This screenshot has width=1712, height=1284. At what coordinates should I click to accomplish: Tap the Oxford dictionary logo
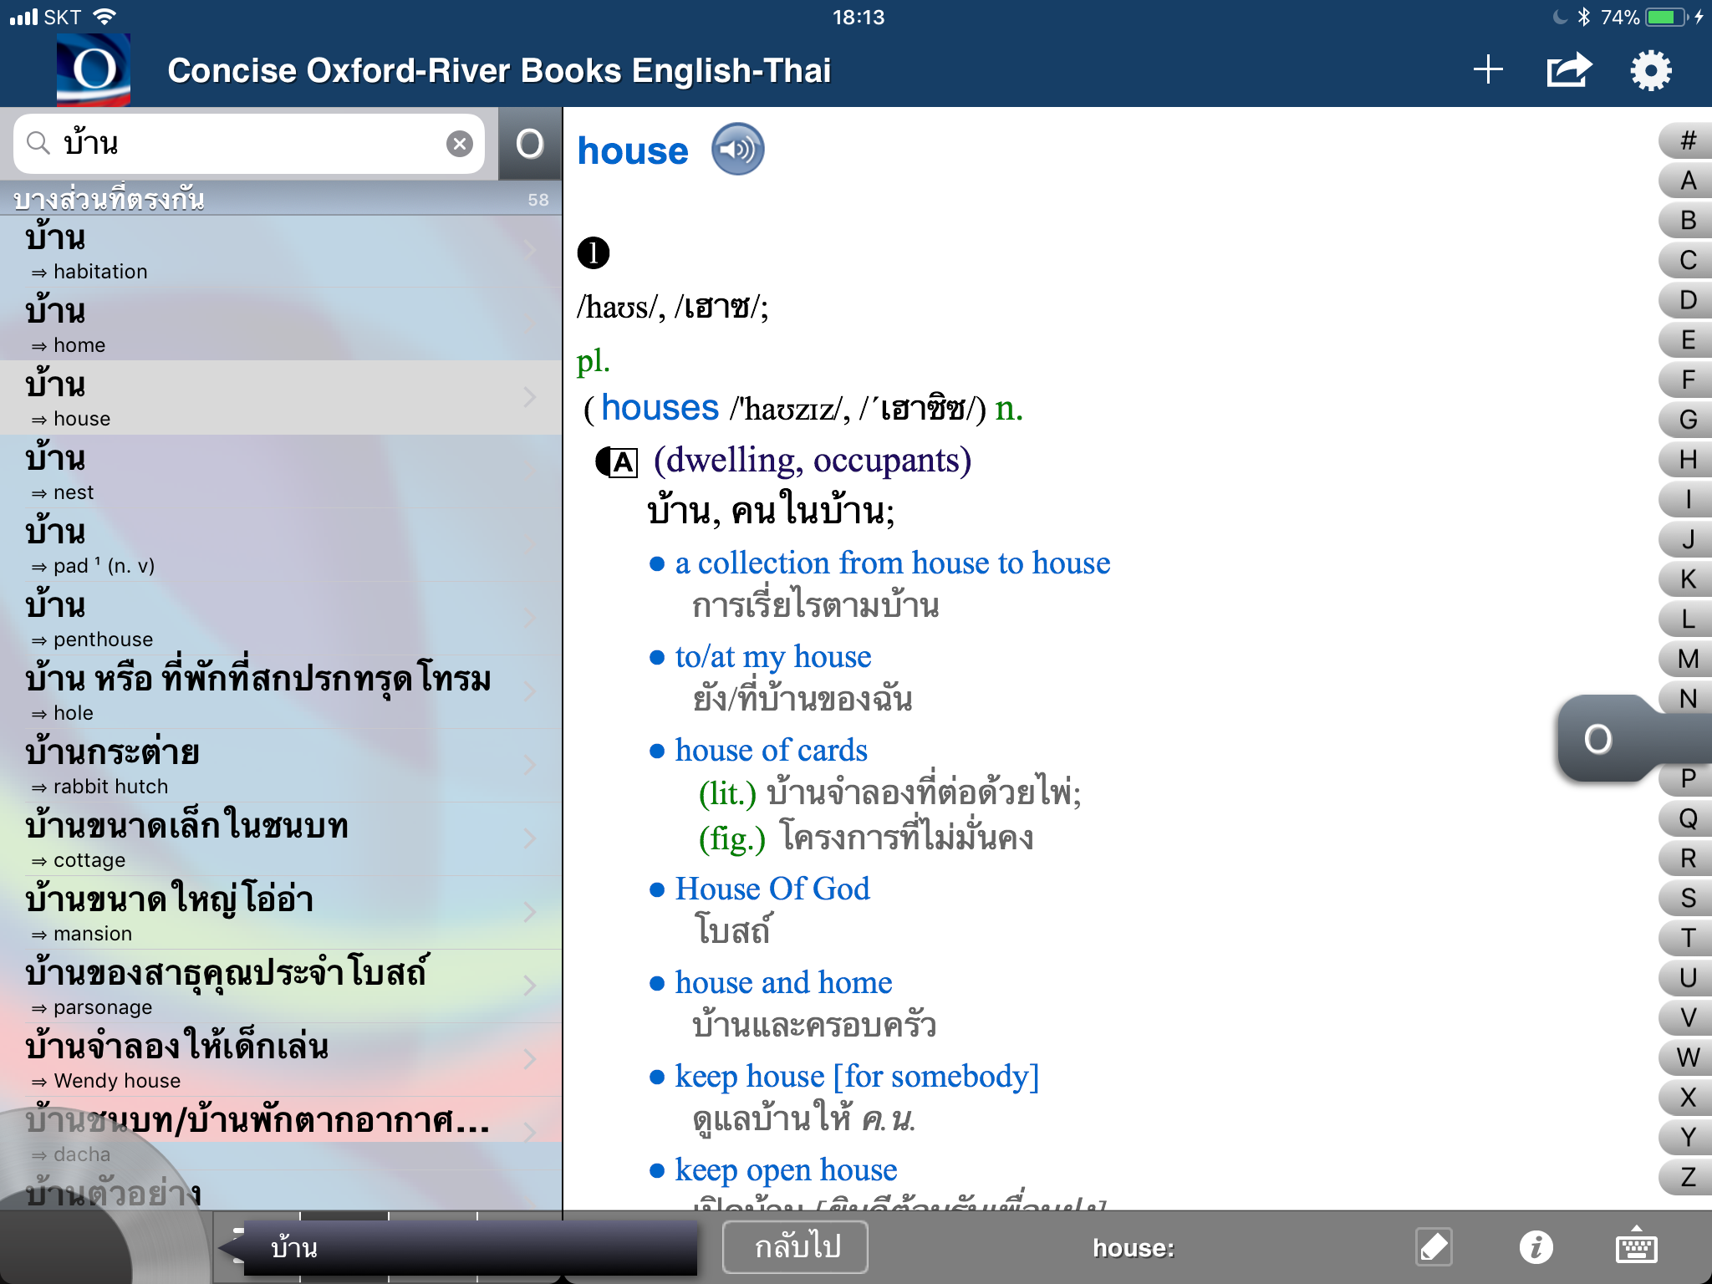[x=93, y=70]
